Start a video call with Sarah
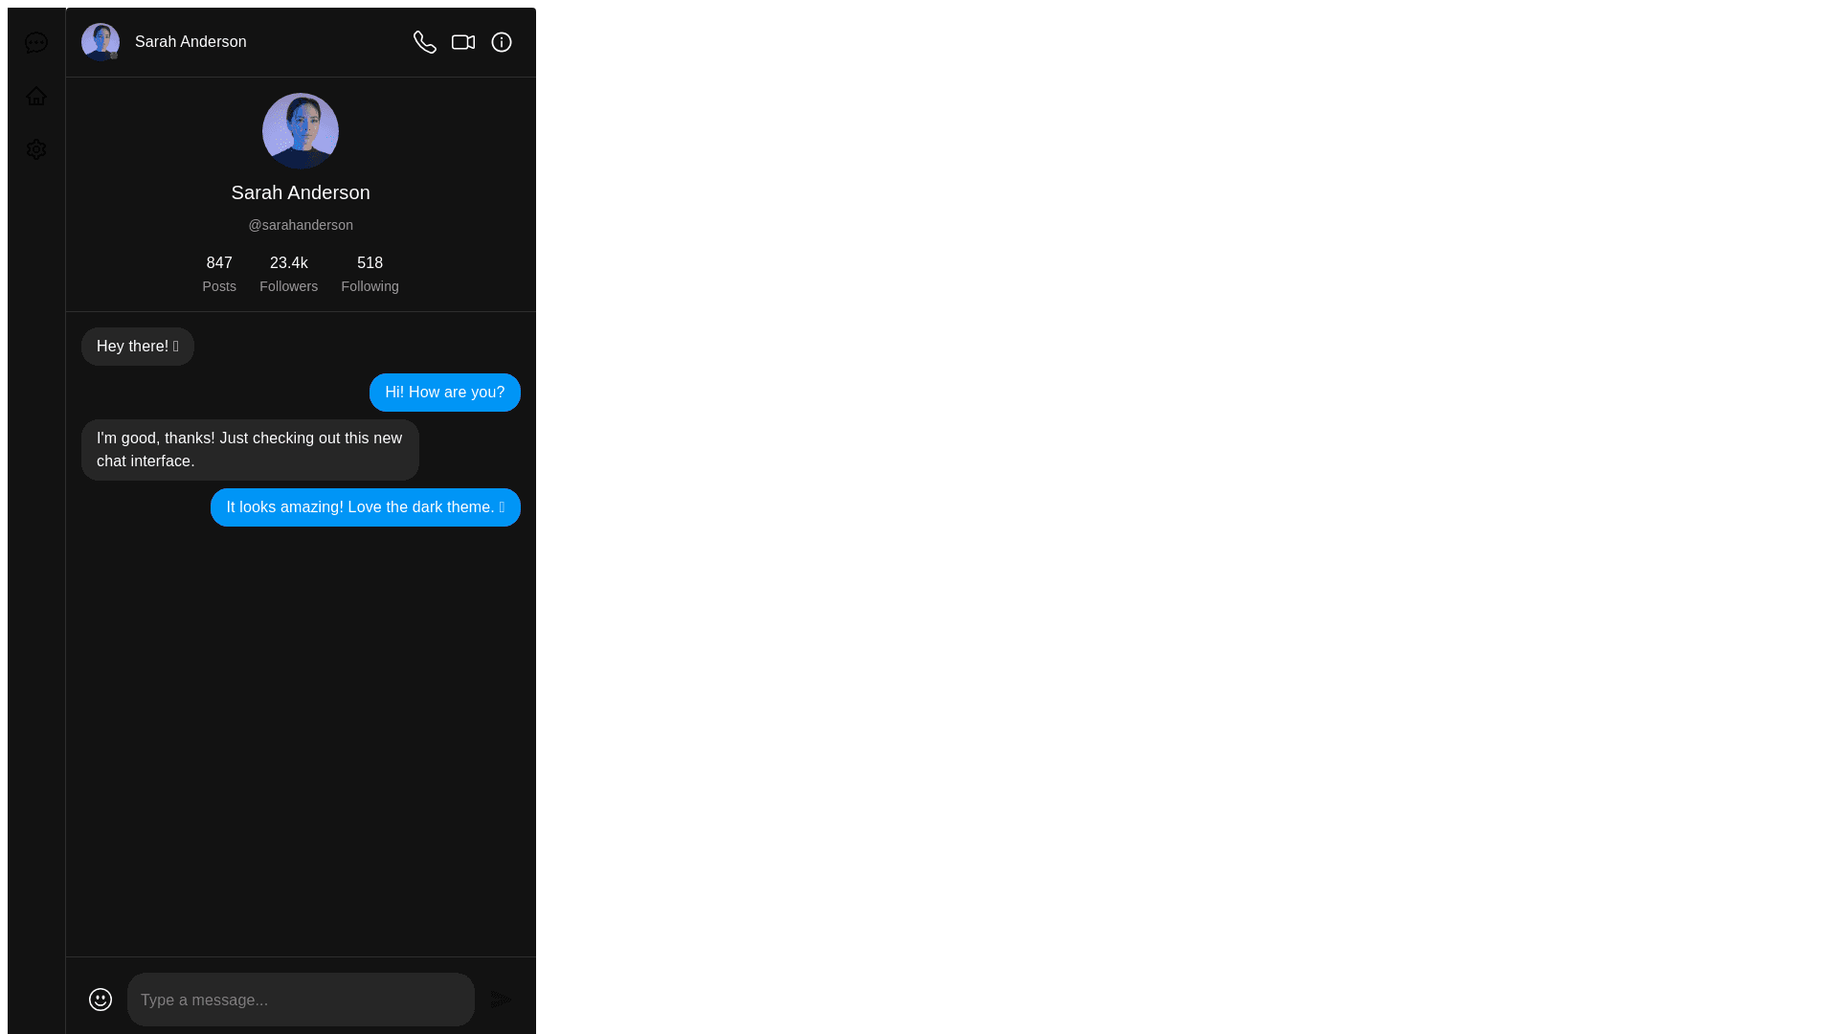Viewport: 1838px width, 1034px height. [463, 42]
